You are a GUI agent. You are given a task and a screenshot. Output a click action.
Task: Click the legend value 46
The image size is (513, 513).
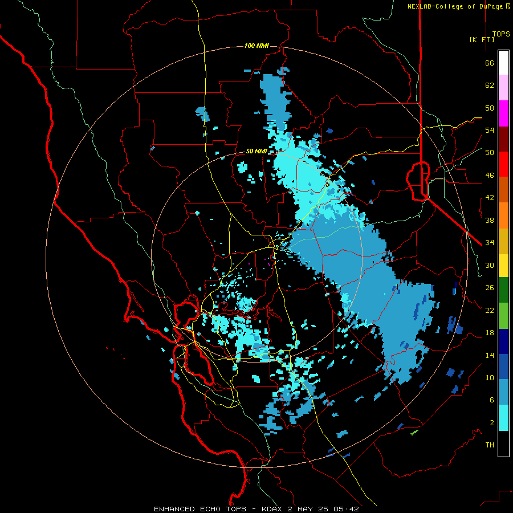[x=490, y=176]
